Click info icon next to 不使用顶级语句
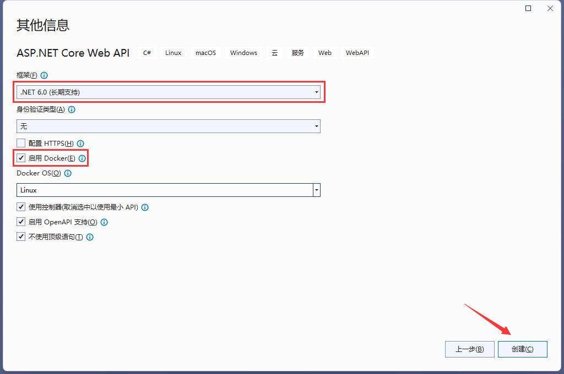The width and height of the screenshot is (564, 374). (90, 237)
